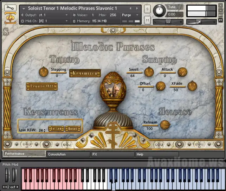This screenshot has height=191, width=226.
Task: Toggle the Solo S button
Action: (x=147, y=9)
